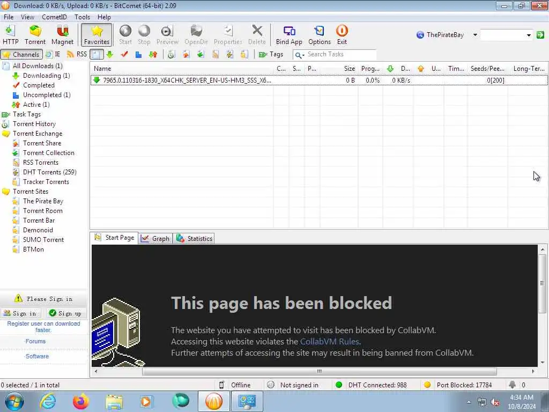Sort by the Size column header
549x412 pixels.
click(x=340, y=69)
